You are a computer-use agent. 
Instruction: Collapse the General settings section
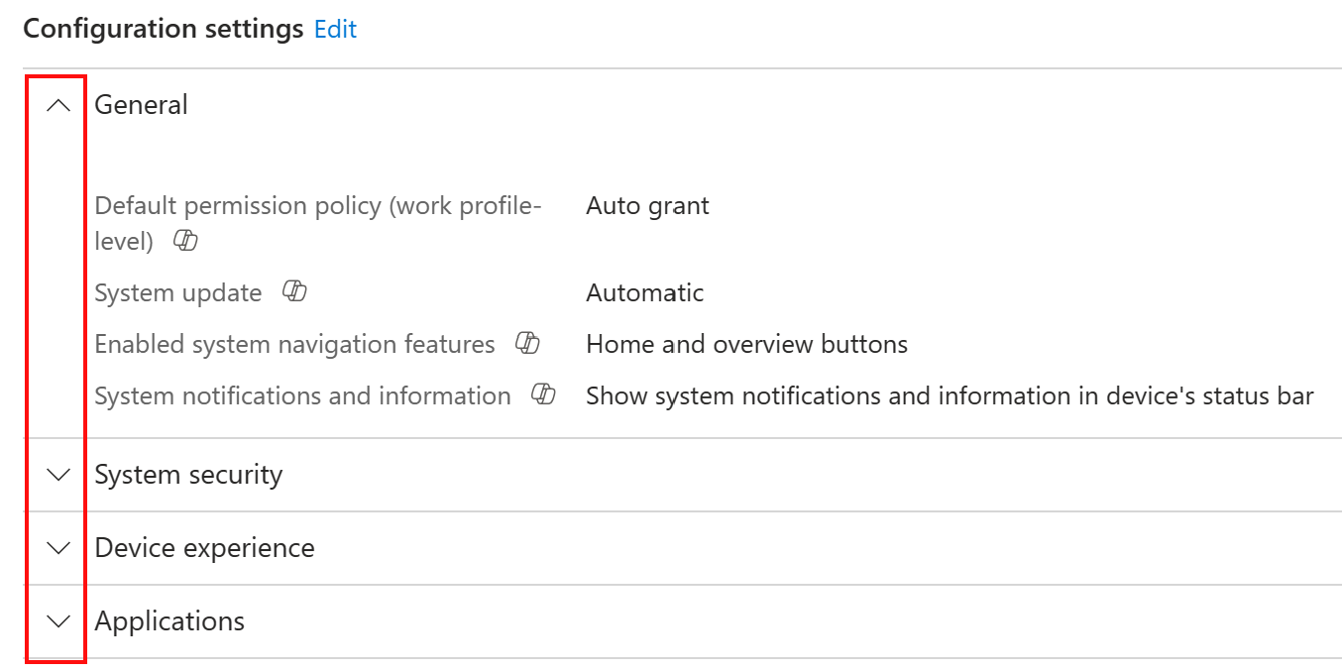56,103
